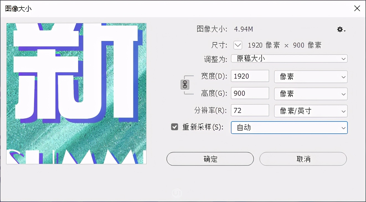Open the gear settings menu icon
The width and height of the screenshot is (366, 202).
pyautogui.click(x=341, y=30)
